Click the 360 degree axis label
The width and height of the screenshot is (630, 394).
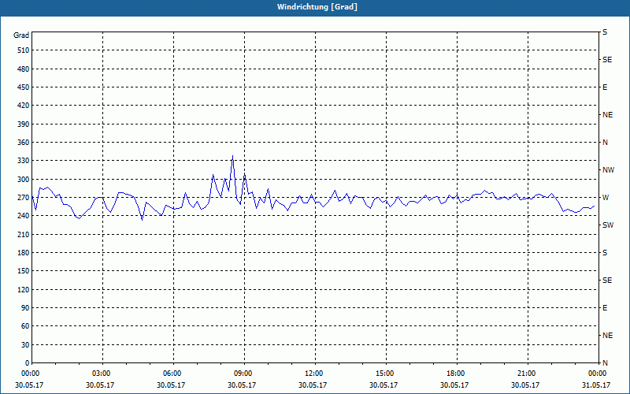pyautogui.click(x=23, y=143)
